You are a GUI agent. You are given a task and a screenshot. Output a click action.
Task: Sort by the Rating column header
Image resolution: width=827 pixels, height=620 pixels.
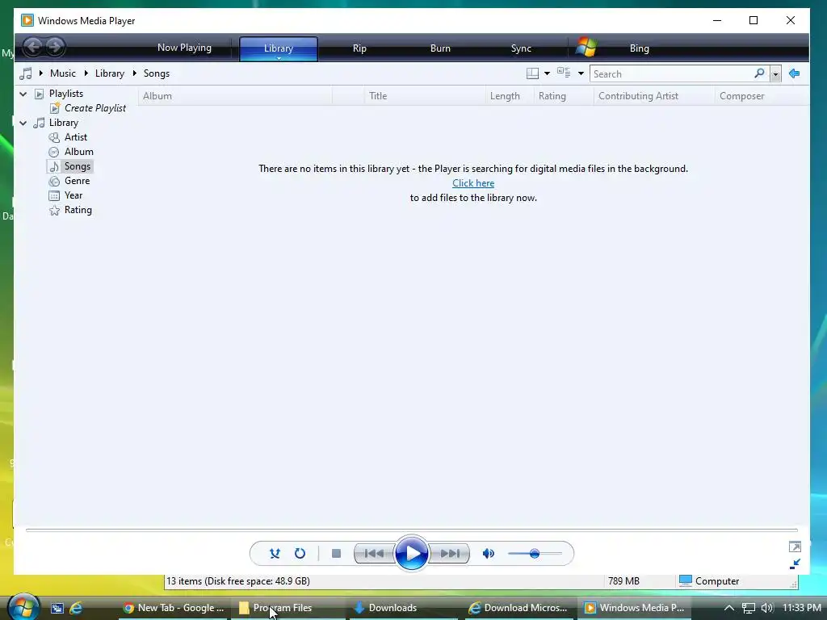(x=564, y=96)
